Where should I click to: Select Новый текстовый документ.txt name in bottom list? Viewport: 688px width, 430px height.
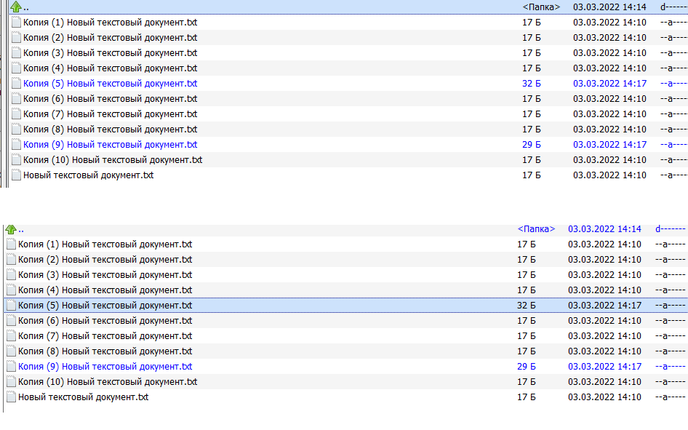[x=84, y=397]
